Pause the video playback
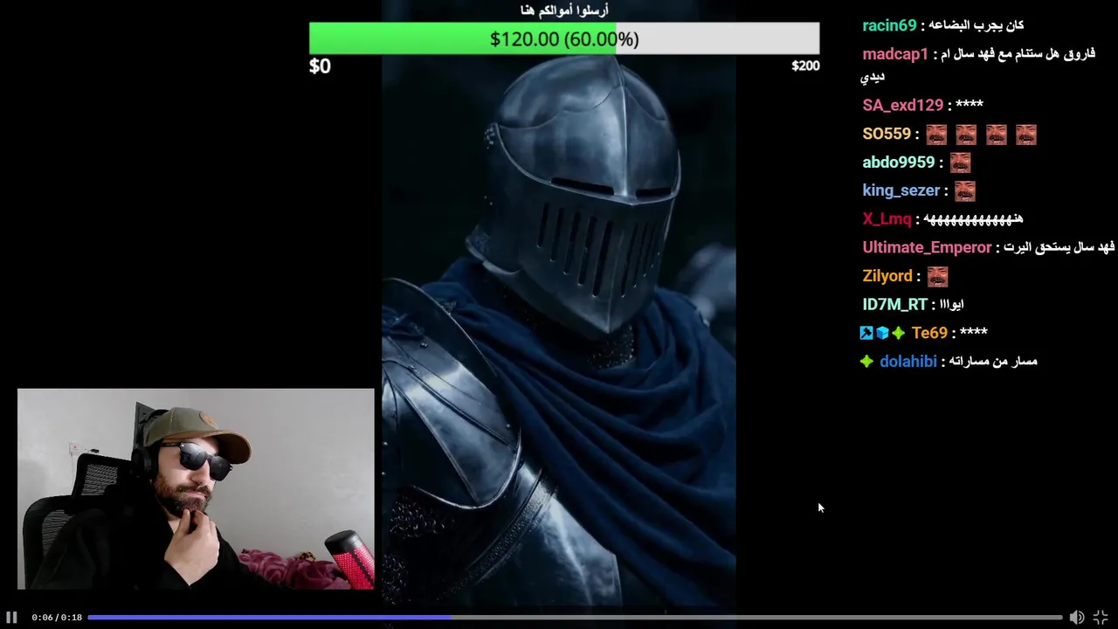 pos(11,618)
